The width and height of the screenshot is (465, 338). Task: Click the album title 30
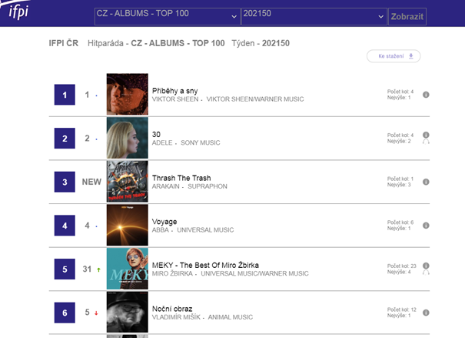tap(156, 134)
